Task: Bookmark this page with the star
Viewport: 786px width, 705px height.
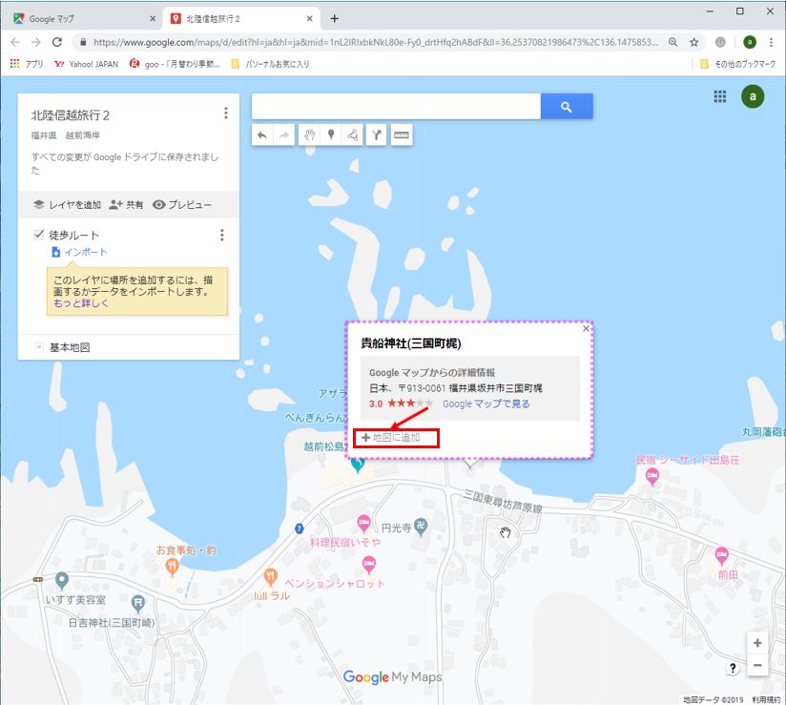Action: [694, 42]
